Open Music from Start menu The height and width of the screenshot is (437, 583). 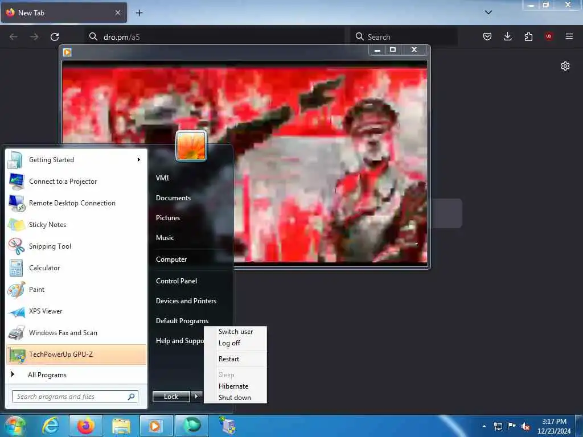coord(165,238)
